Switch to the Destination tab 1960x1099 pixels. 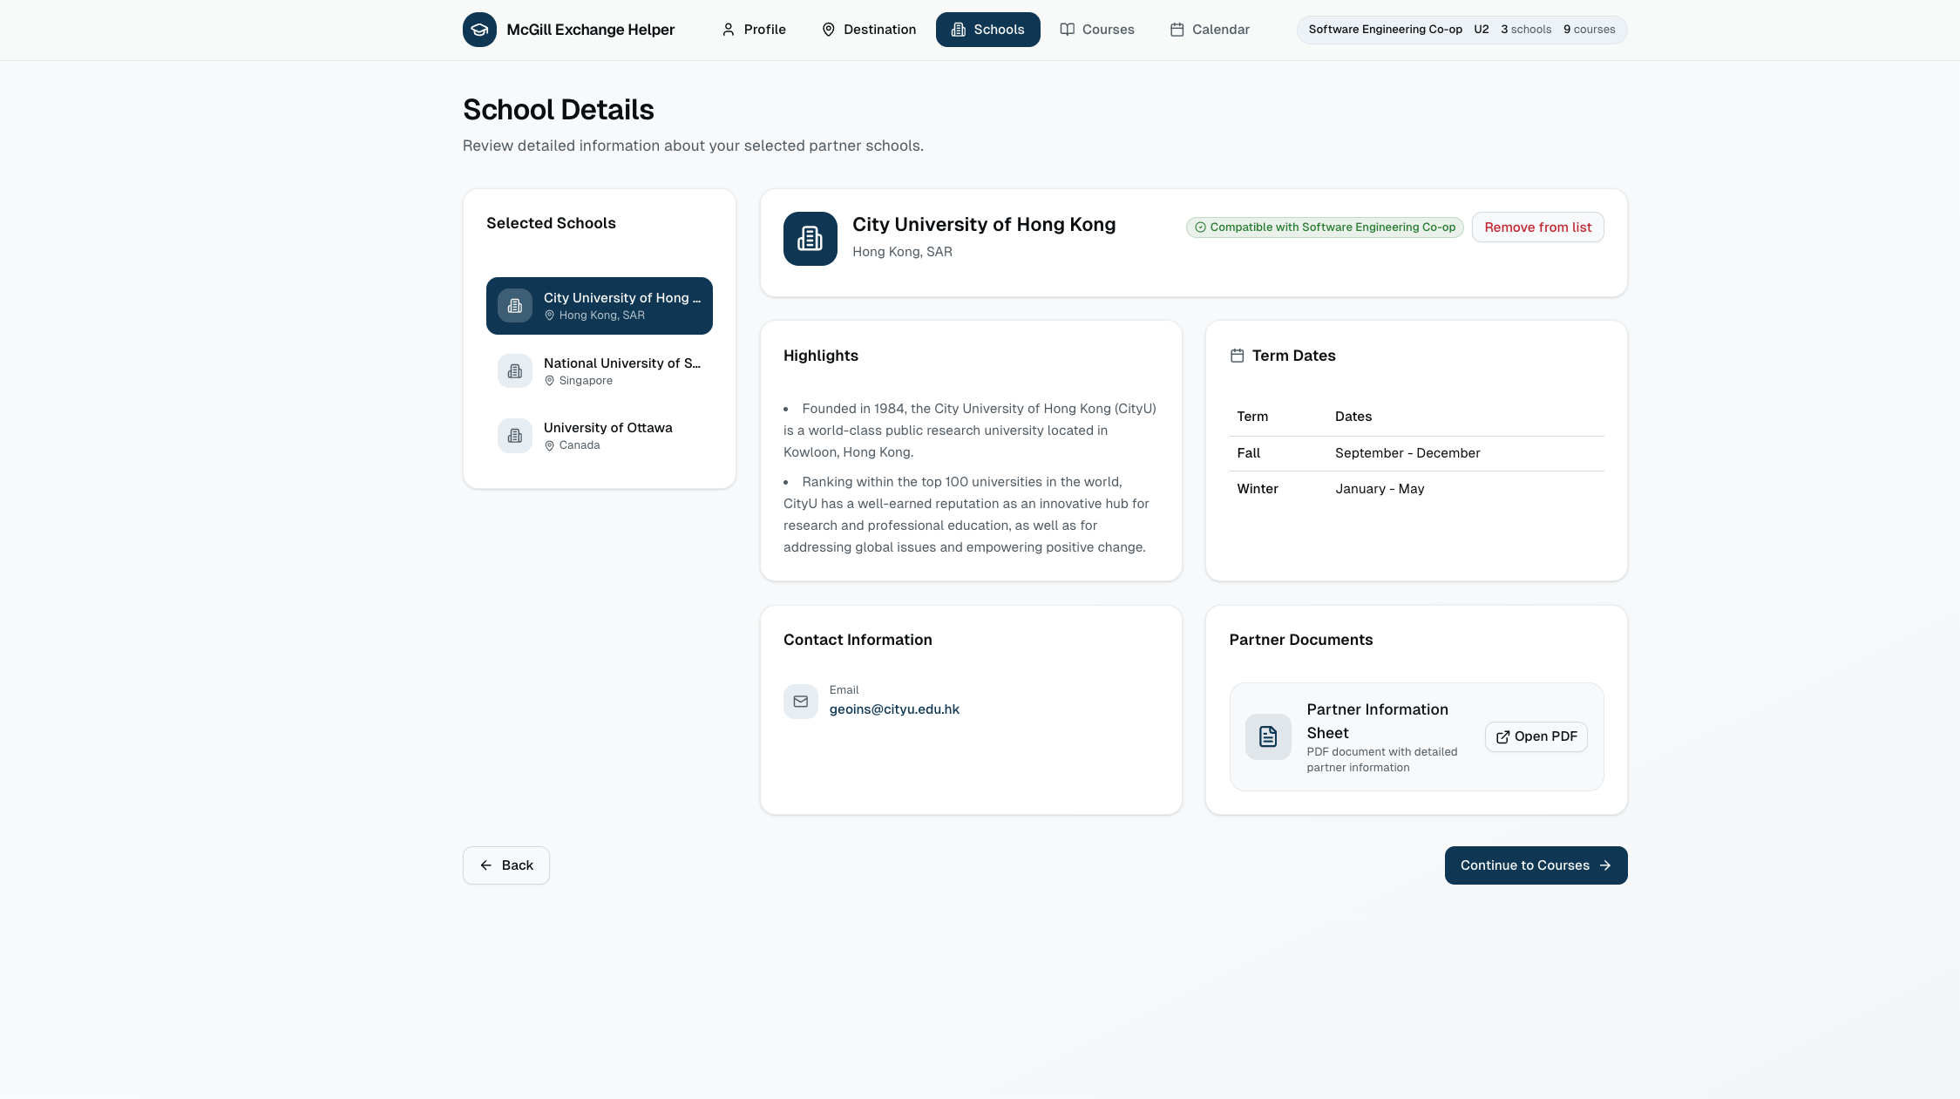(869, 30)
